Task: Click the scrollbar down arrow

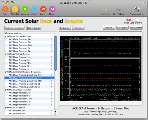Action: click(x=56, y=114)
